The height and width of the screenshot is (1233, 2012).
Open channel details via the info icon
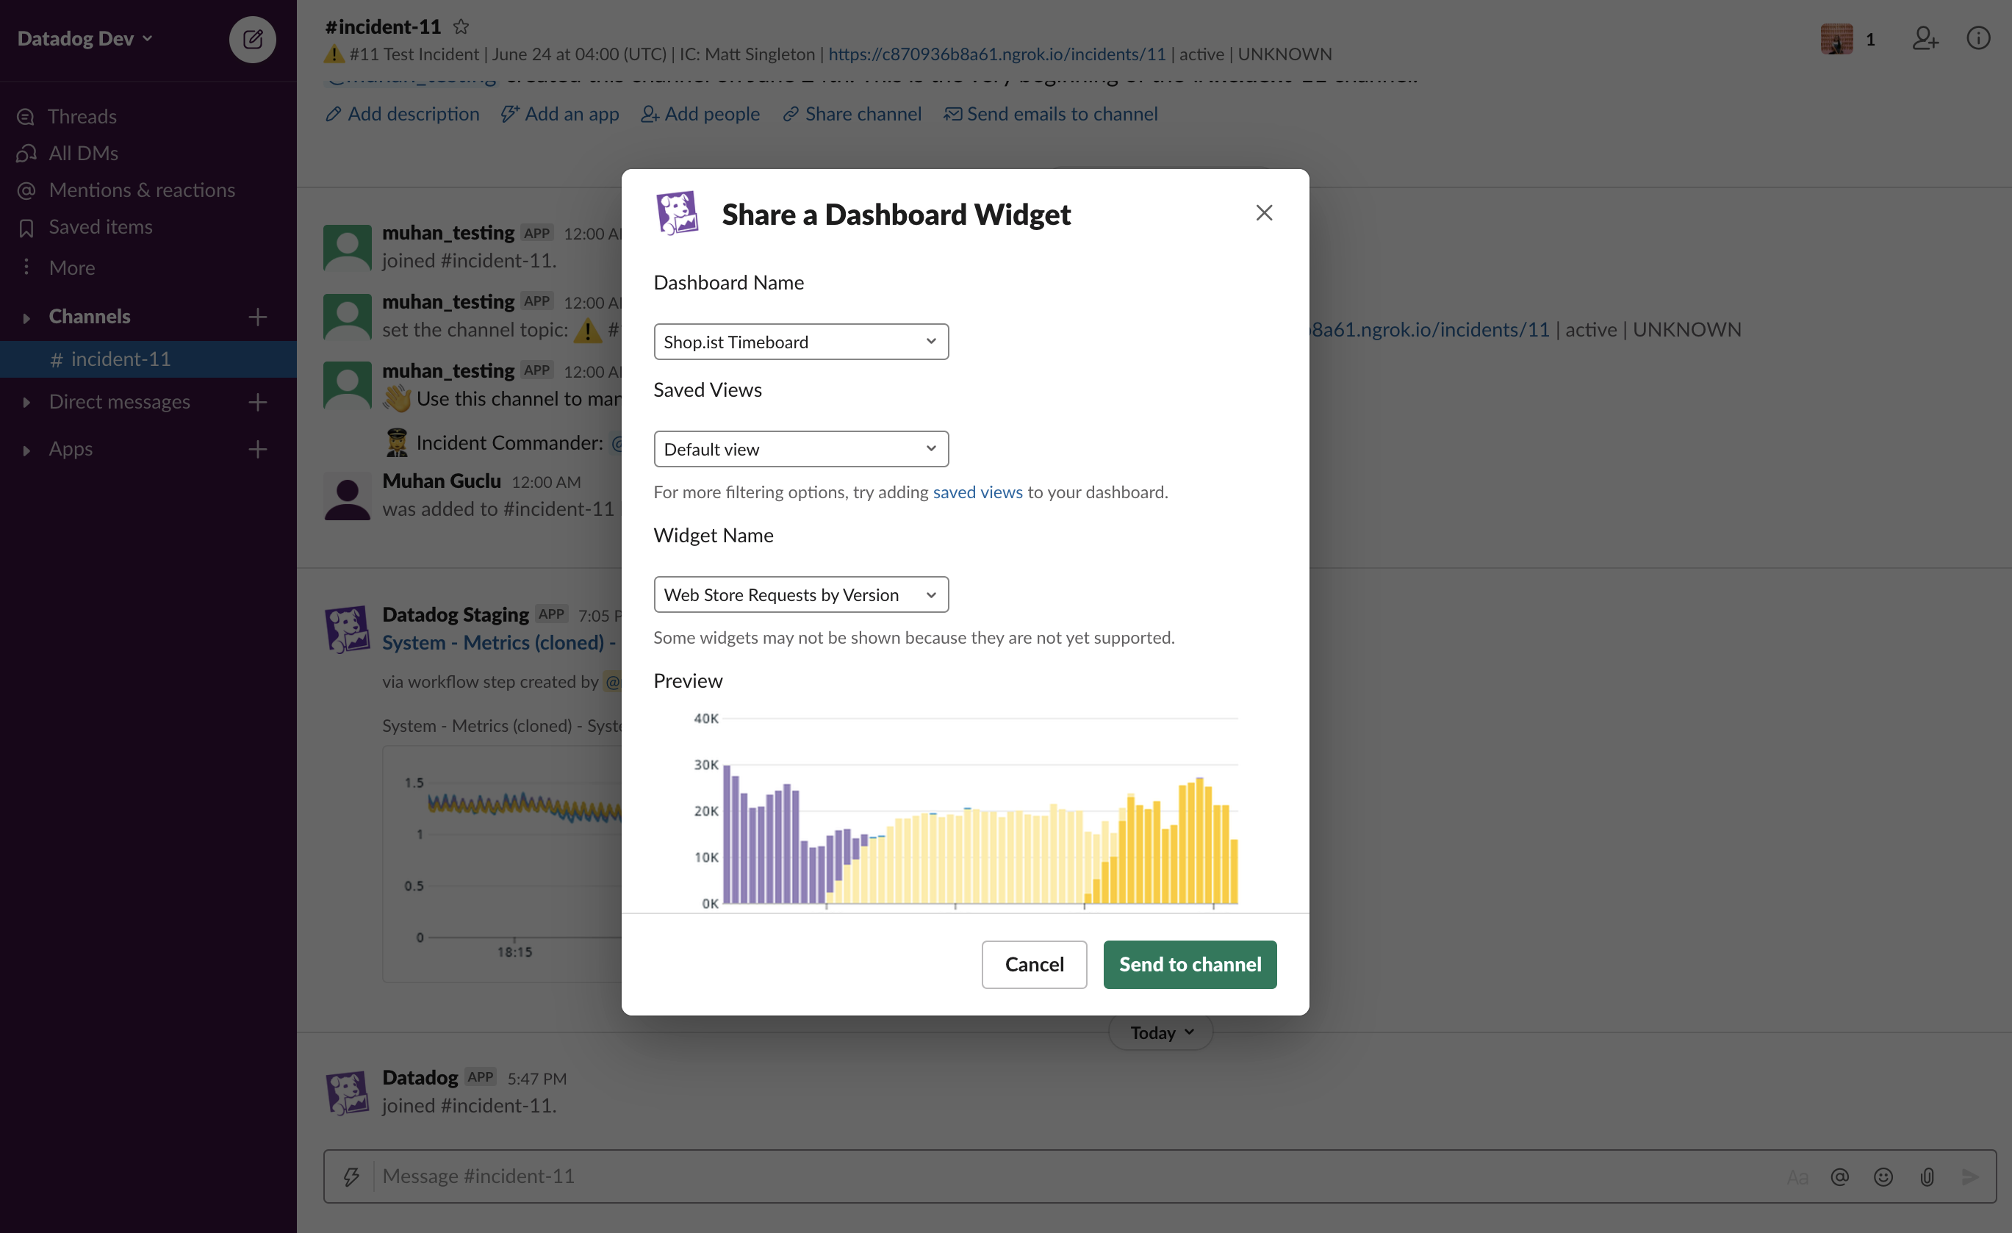point(1980,38)
